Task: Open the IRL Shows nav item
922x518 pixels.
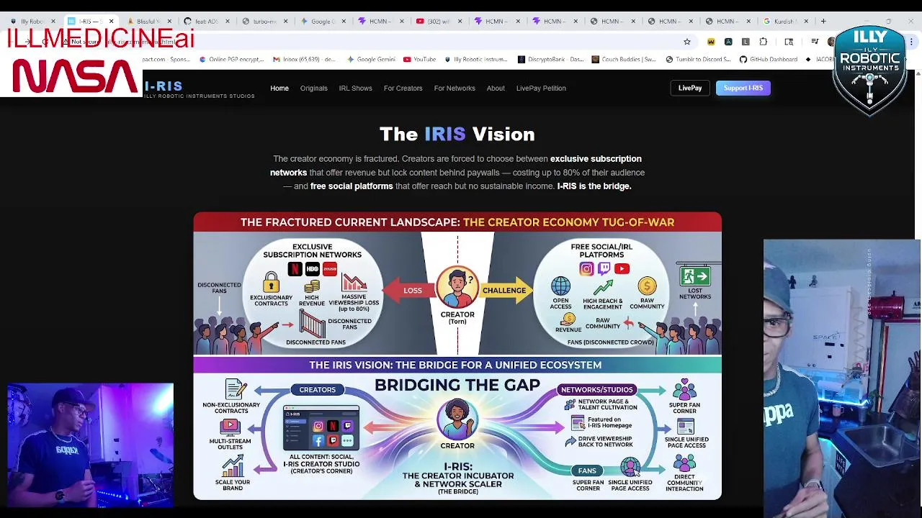Action: 356,88
